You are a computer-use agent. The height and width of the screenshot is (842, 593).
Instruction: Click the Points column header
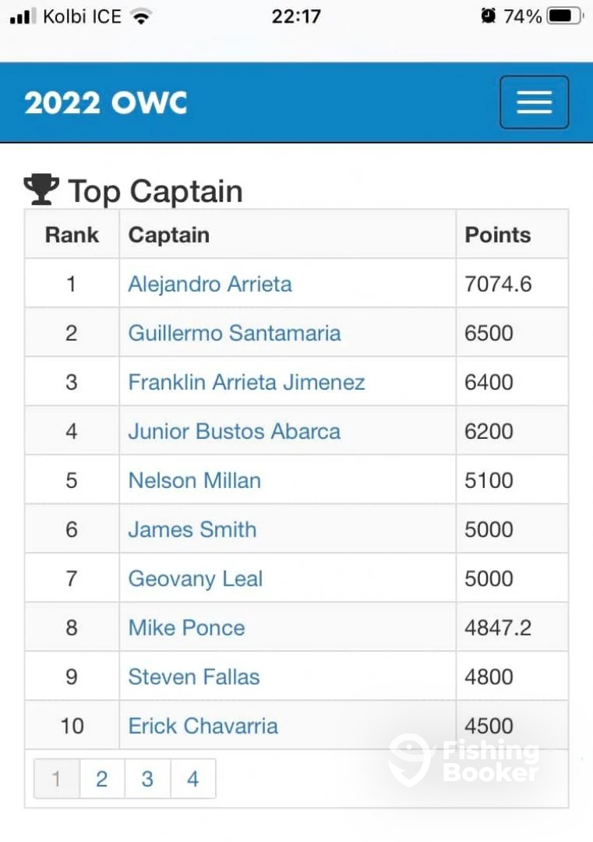coord(497,235)
